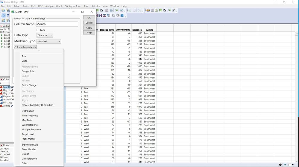The image size is (299, 167).
Task: Click the up arrow atop properties menu
Action: (x=39, y=51)
